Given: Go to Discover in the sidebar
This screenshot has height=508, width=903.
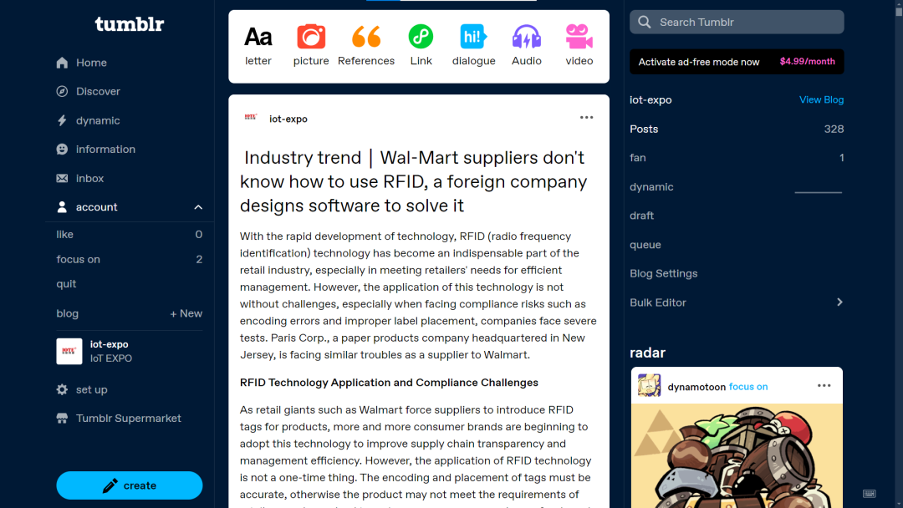Looking at the screenshot, I should click(98, 91).
